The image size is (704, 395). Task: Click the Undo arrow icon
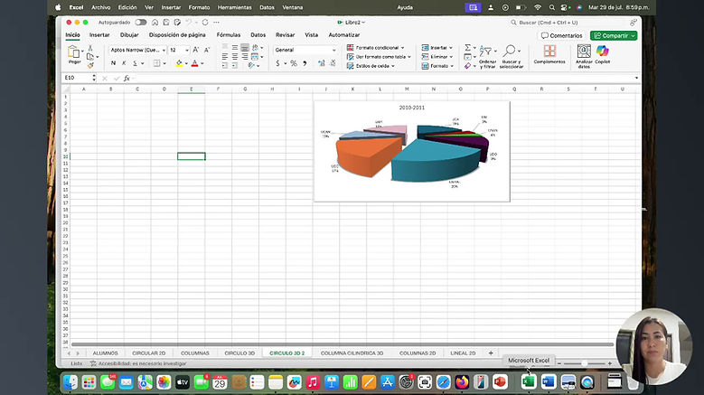tap(189, 22)
